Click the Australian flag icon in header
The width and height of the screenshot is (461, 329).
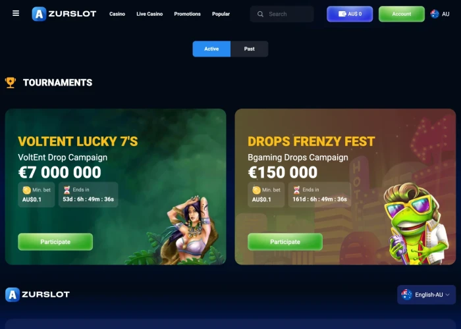[x=435, y=14]
